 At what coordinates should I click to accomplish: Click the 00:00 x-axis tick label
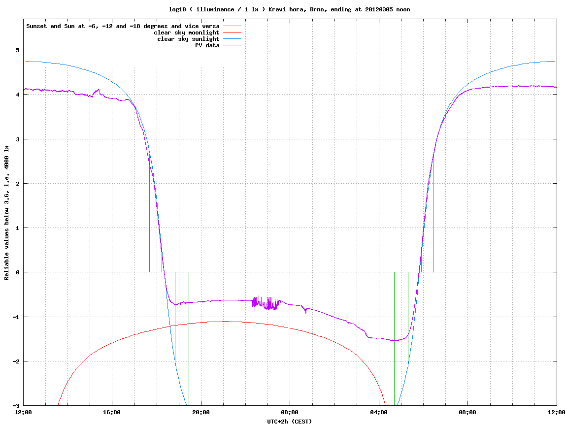pos(290,412)
